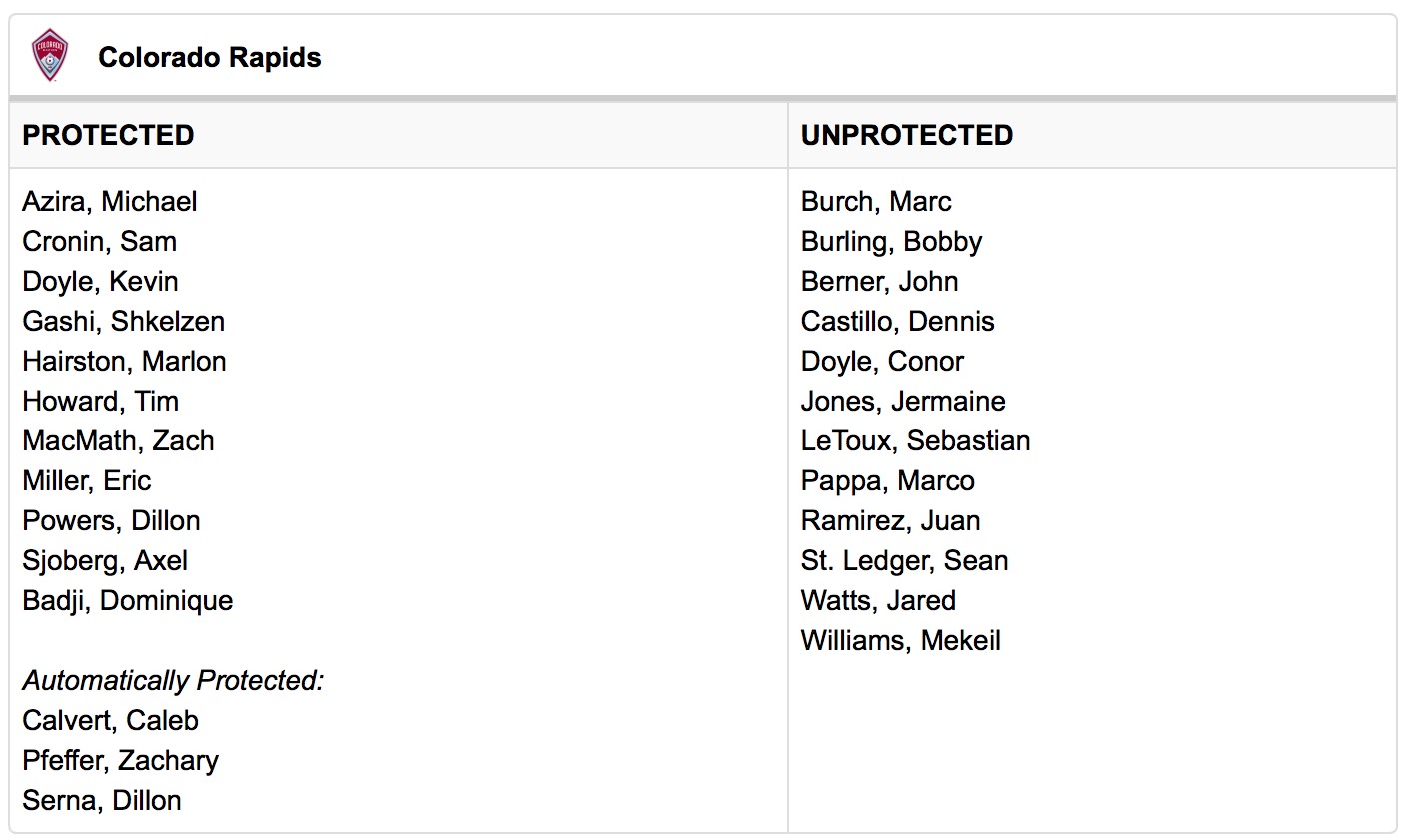Image resolution: width=1411 pixels, height=839 pixels.
Task: Select Doyle, Conor in the unprotected list
Action: (x=883, y=362)
